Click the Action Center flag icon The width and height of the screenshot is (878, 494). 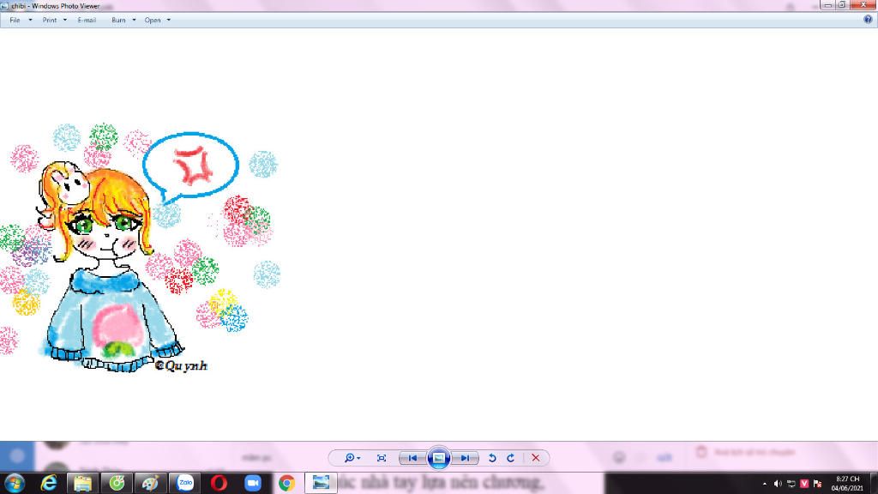click(817, 484)
